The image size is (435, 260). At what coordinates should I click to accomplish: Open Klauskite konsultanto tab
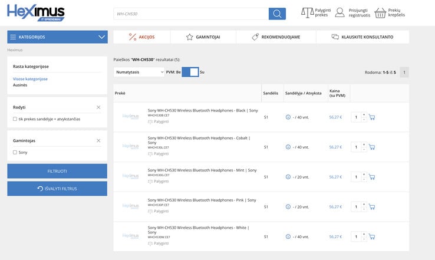coord(362,37)
